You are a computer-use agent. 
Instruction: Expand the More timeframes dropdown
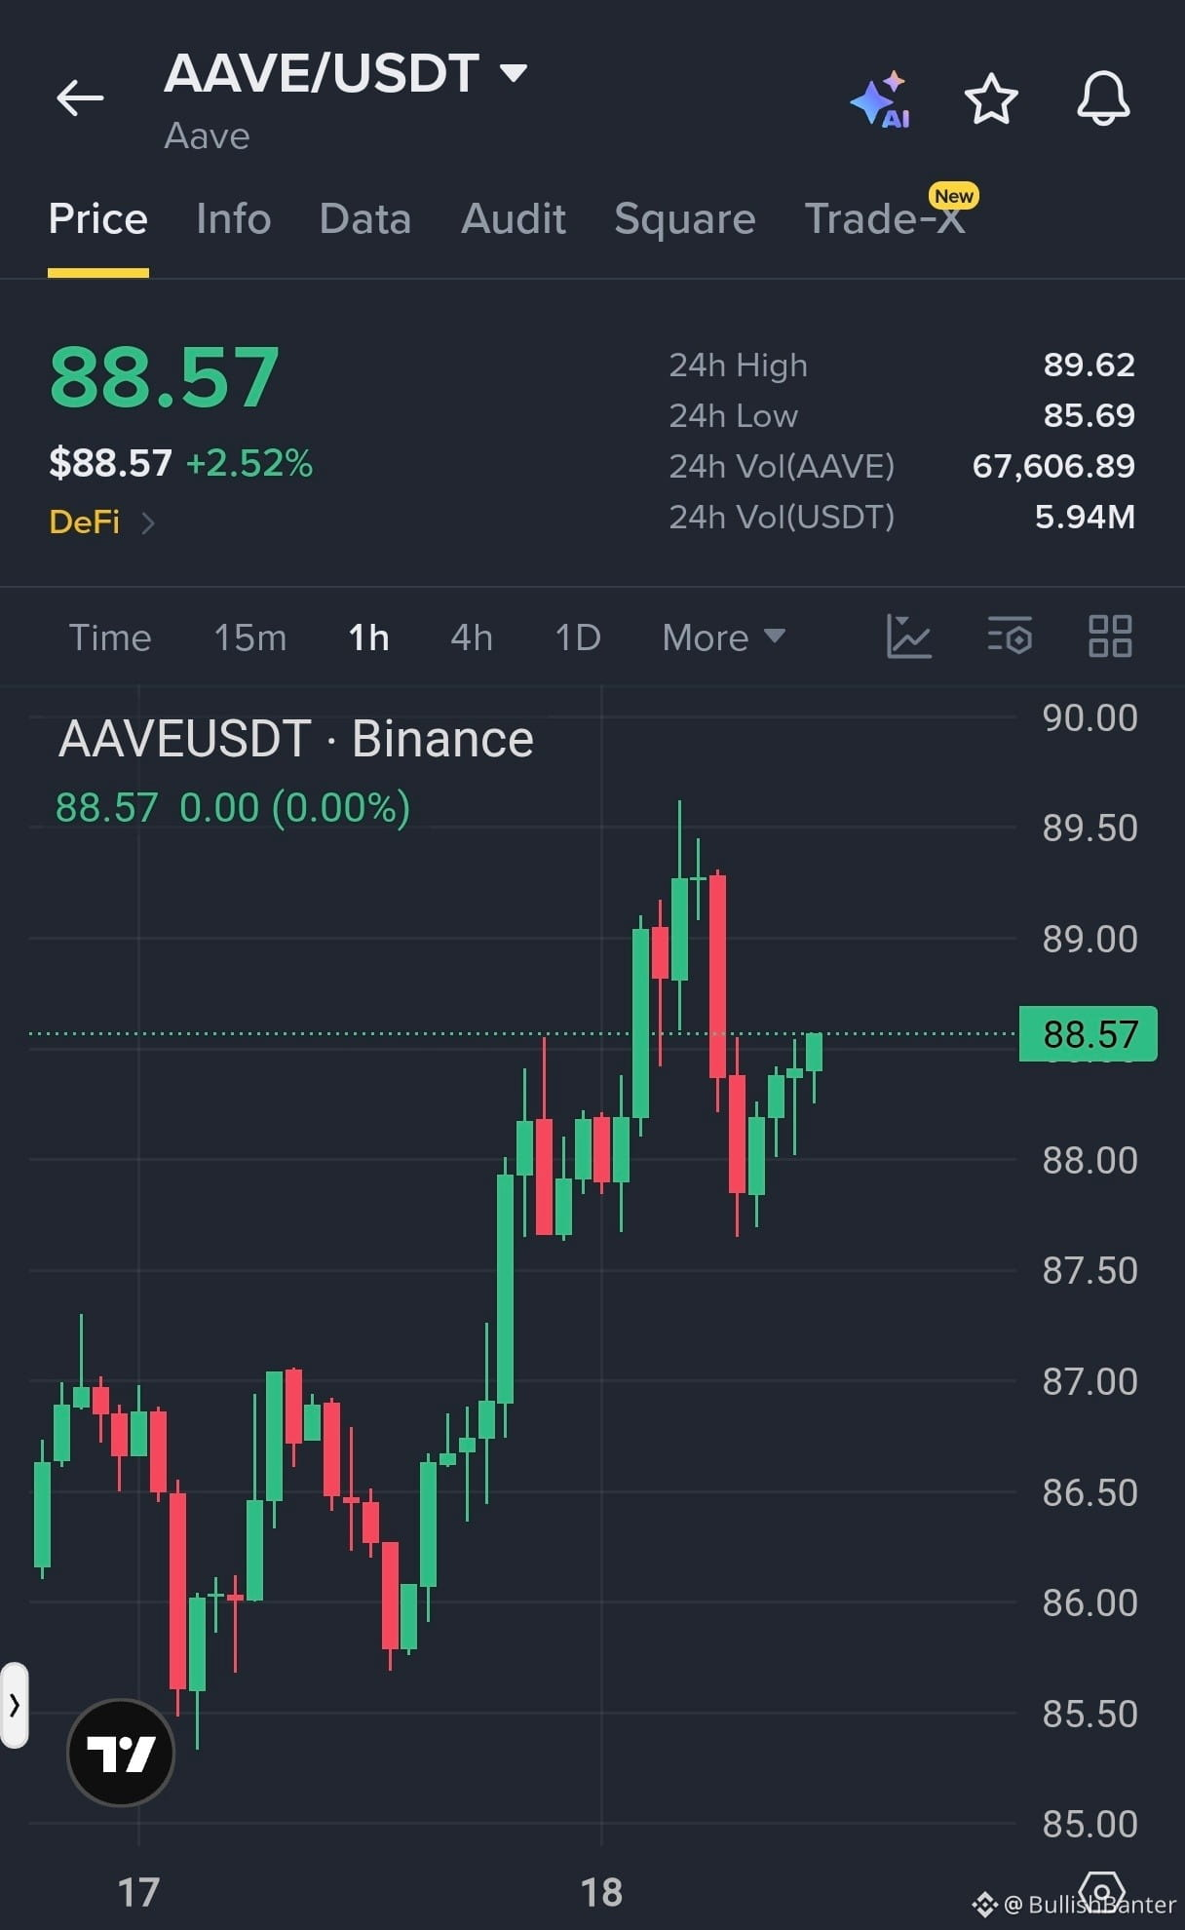[x=723, y=637]
